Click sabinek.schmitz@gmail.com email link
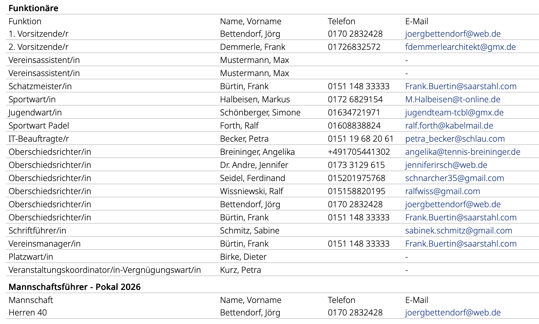Image resolution: width=539 pixels, height=324 pixels. point(459,231)
